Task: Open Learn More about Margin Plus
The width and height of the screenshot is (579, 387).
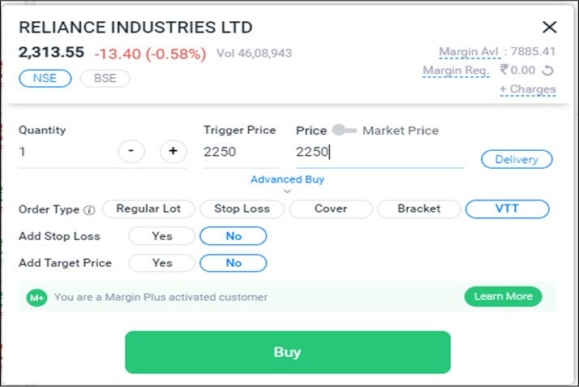Action: pyautogui.click(x=503, y=296)
